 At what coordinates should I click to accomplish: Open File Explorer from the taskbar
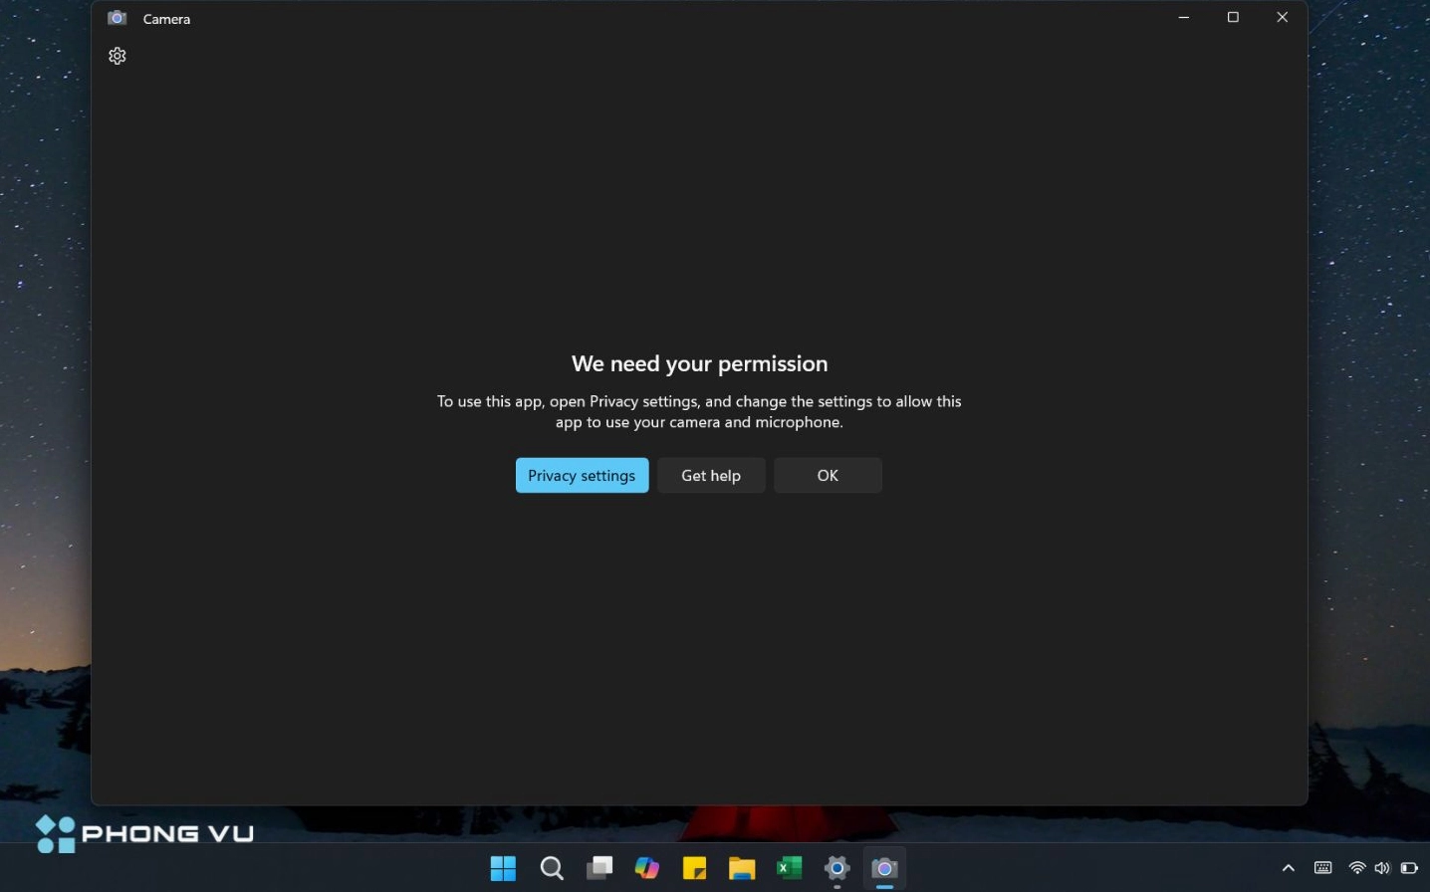coord(741,868)
